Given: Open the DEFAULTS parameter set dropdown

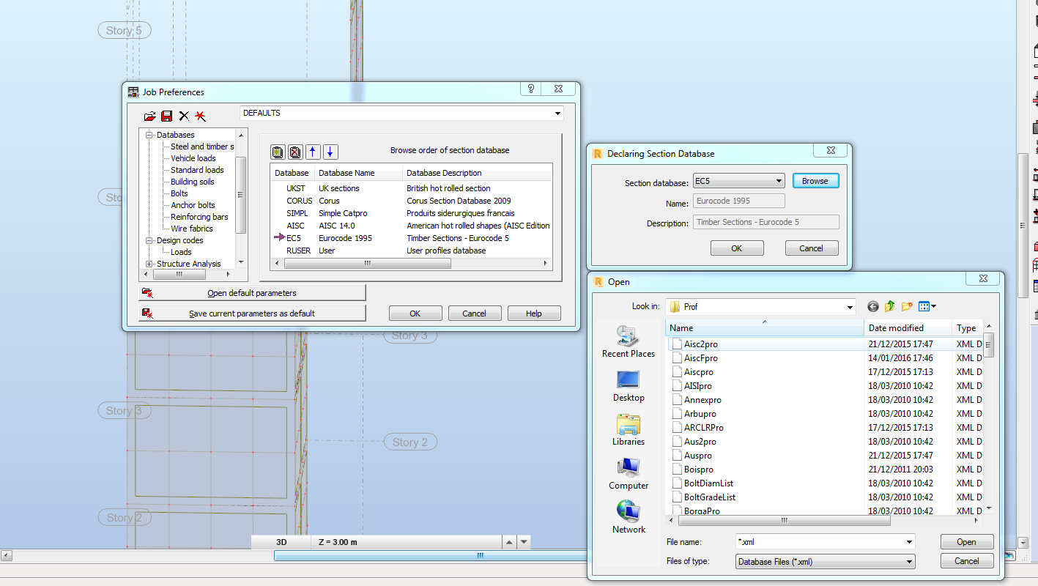Looking at the screenshot, I should click(557, 113).
